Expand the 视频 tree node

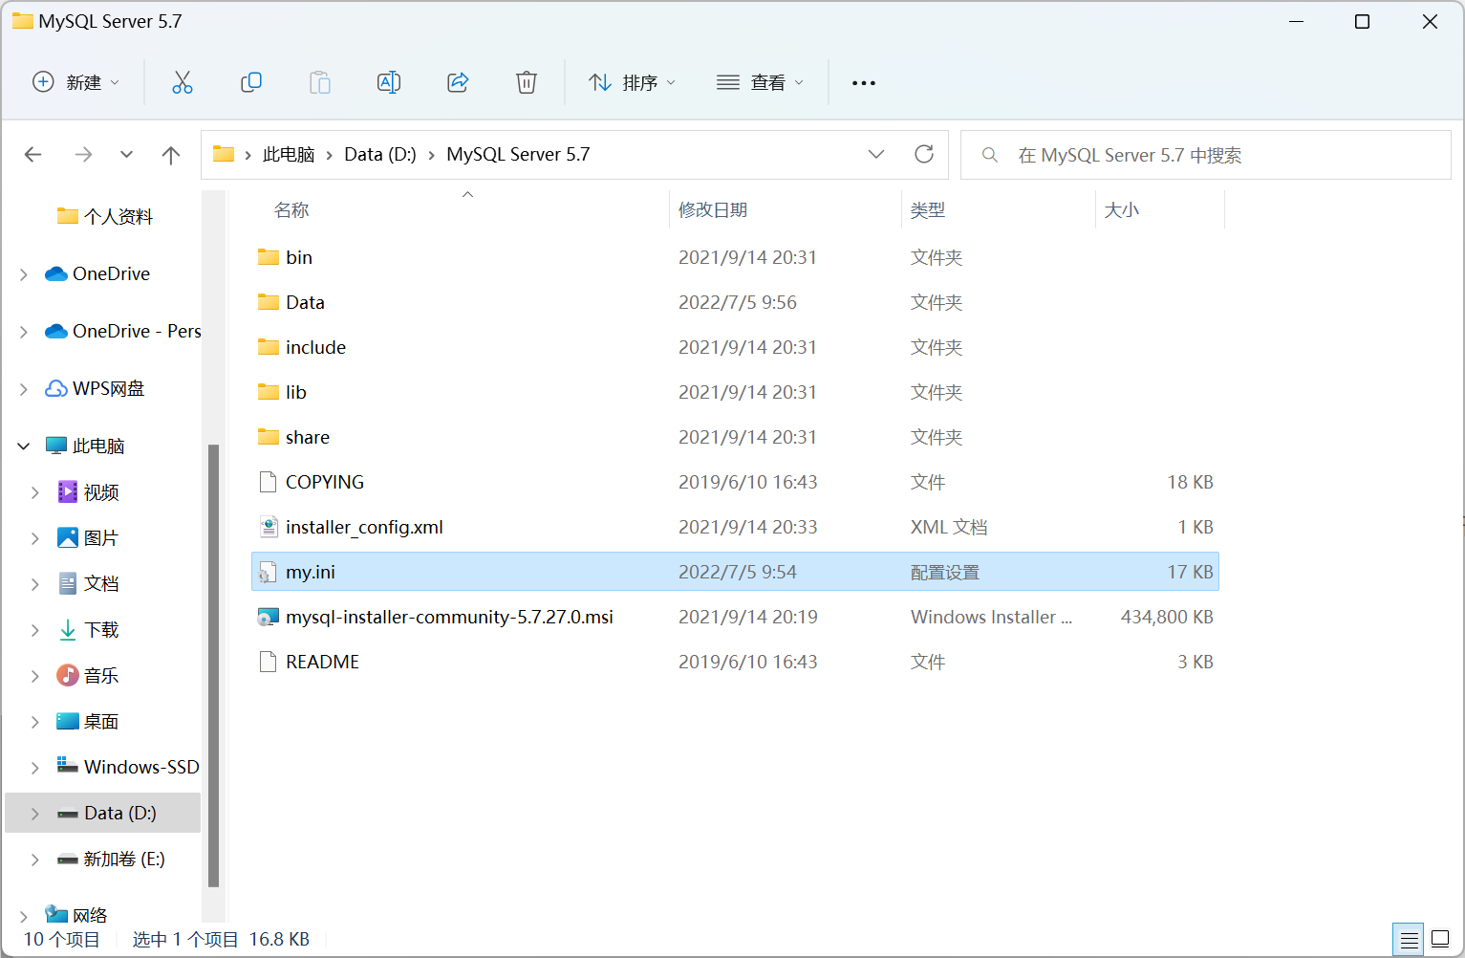35,492
